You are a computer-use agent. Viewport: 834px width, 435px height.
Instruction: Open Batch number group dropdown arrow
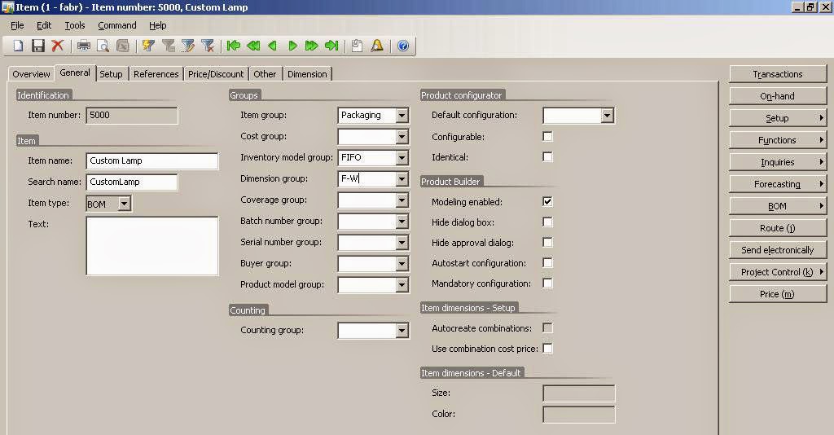tap(402, 222)
